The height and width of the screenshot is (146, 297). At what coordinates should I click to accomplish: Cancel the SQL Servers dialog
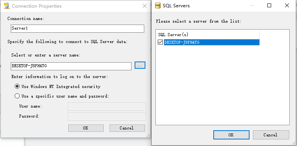(271, 135)
